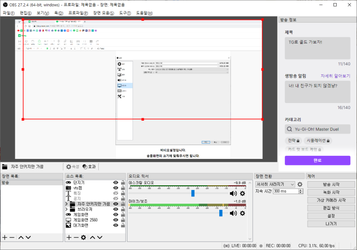Toggle lock on vts캠 source
The width and height of the screenshot is (357, 250).
point(123,188)
